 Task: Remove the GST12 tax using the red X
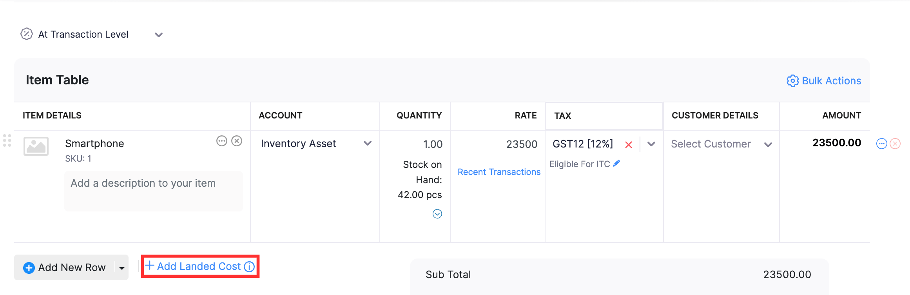coord(629,145)
